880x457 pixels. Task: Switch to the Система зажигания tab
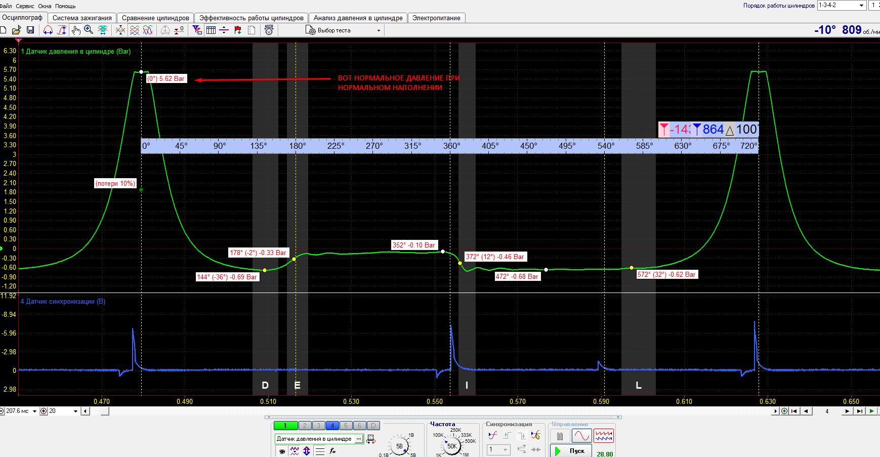tap(82, 18)
